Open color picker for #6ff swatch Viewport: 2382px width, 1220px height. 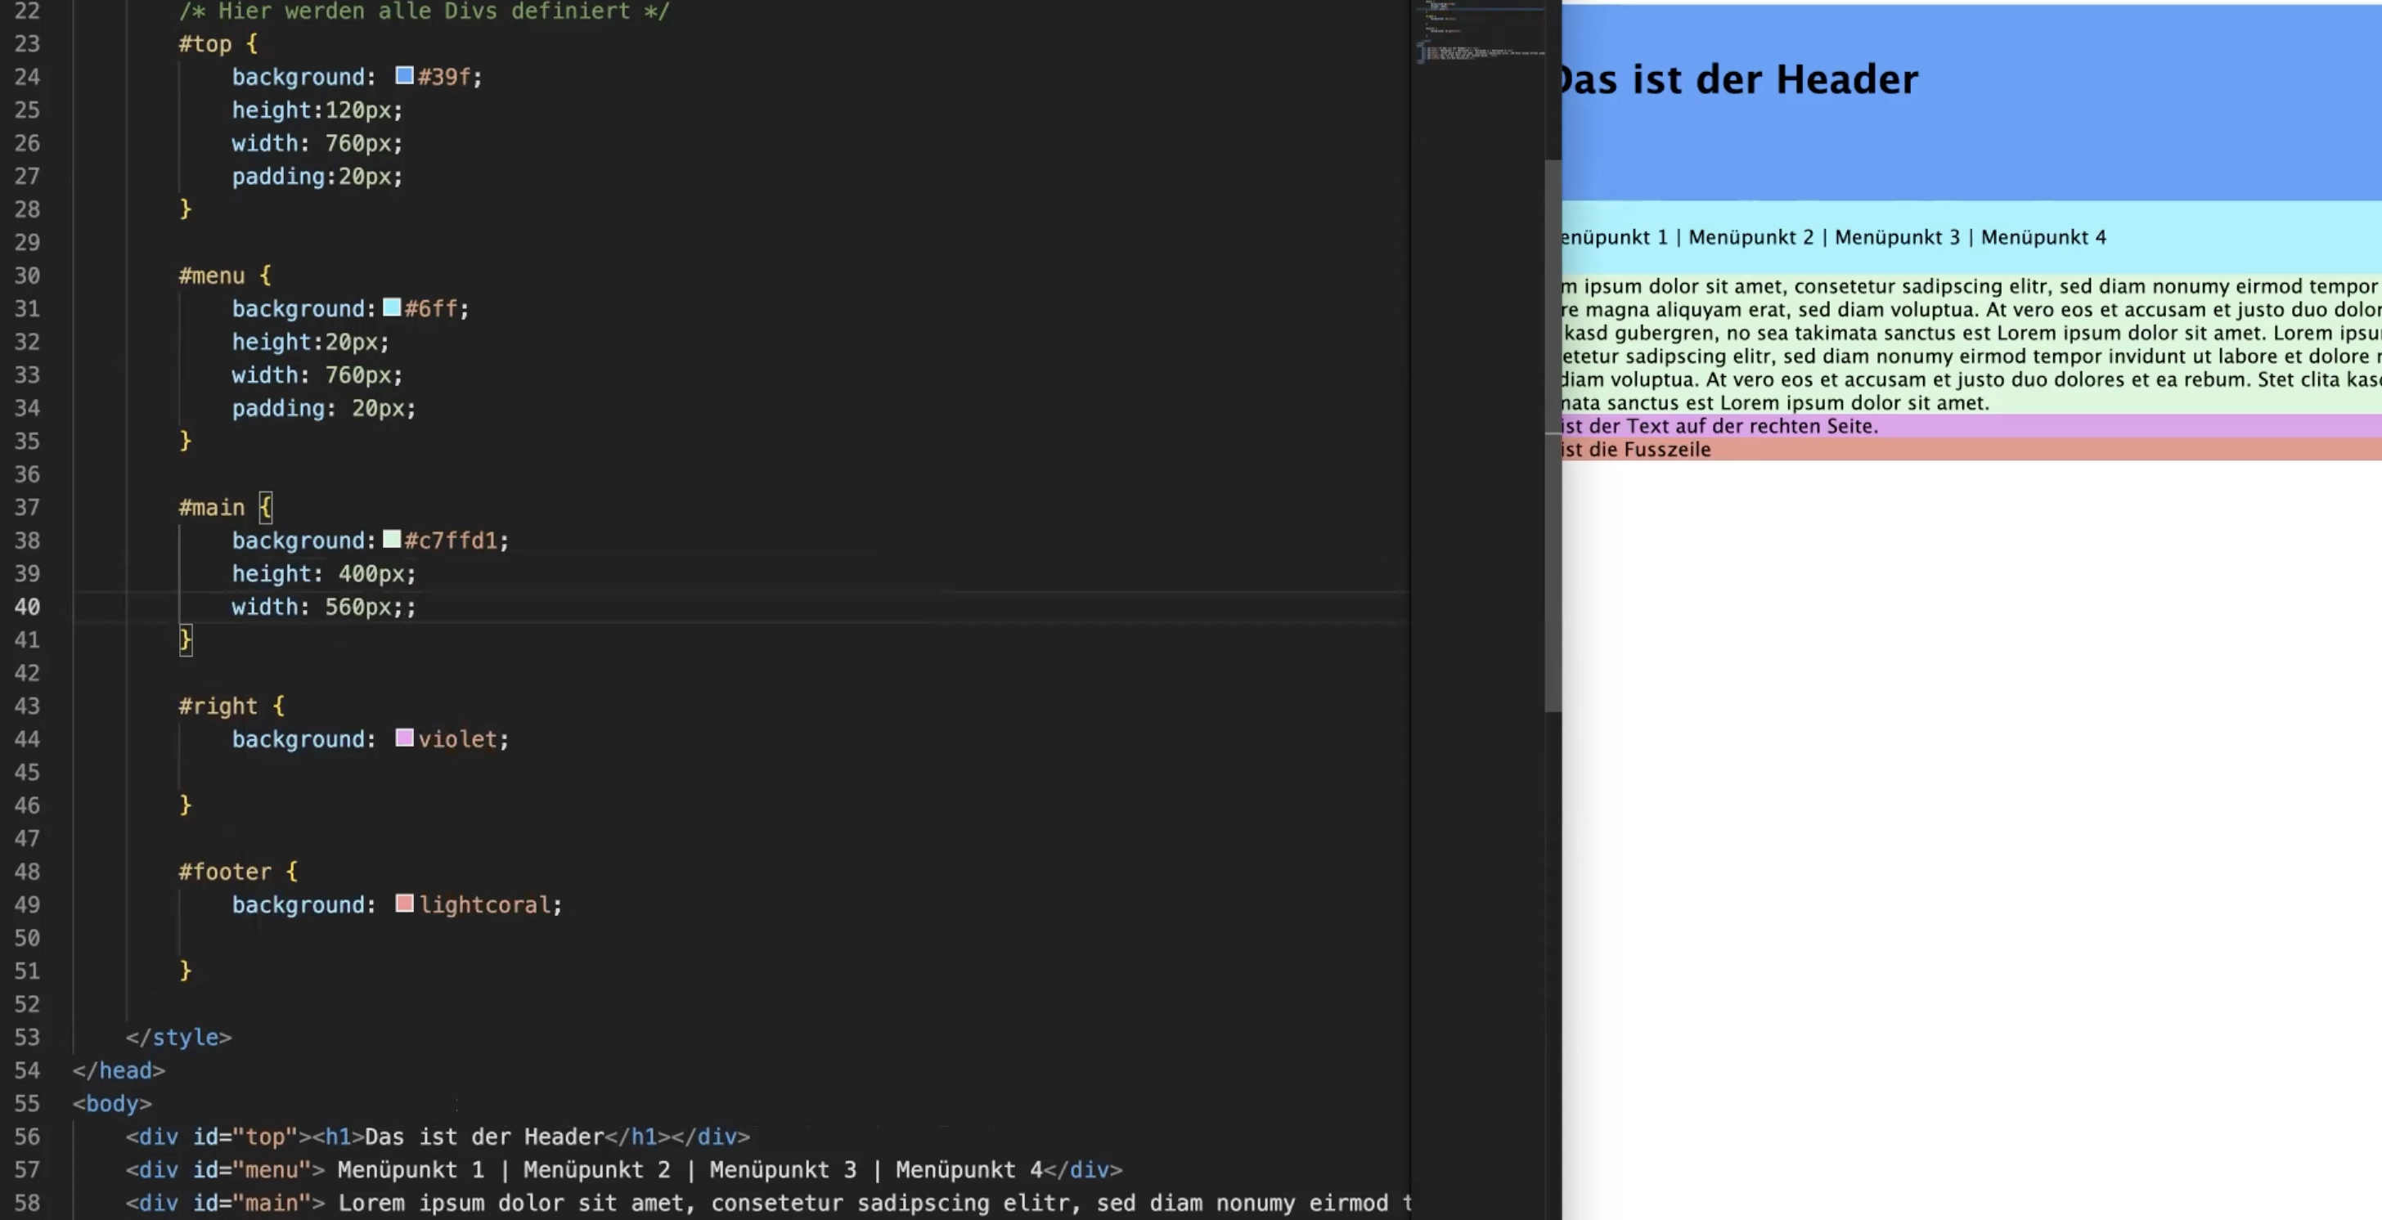coord(391,307)
